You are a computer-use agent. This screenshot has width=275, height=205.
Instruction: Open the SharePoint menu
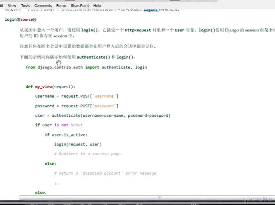80,5
